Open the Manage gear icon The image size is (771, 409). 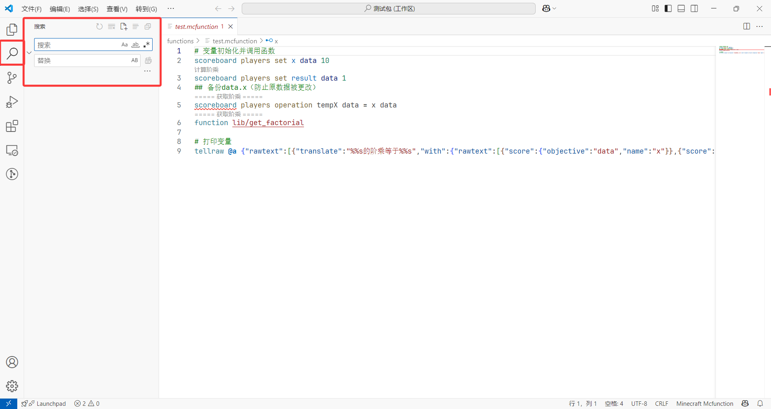coord(12,386)
